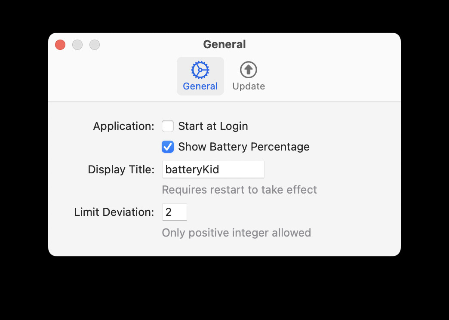The image size is (449, 320).
Task: Enable the Start at Login checkbox
Action: [x=168, y=126]
